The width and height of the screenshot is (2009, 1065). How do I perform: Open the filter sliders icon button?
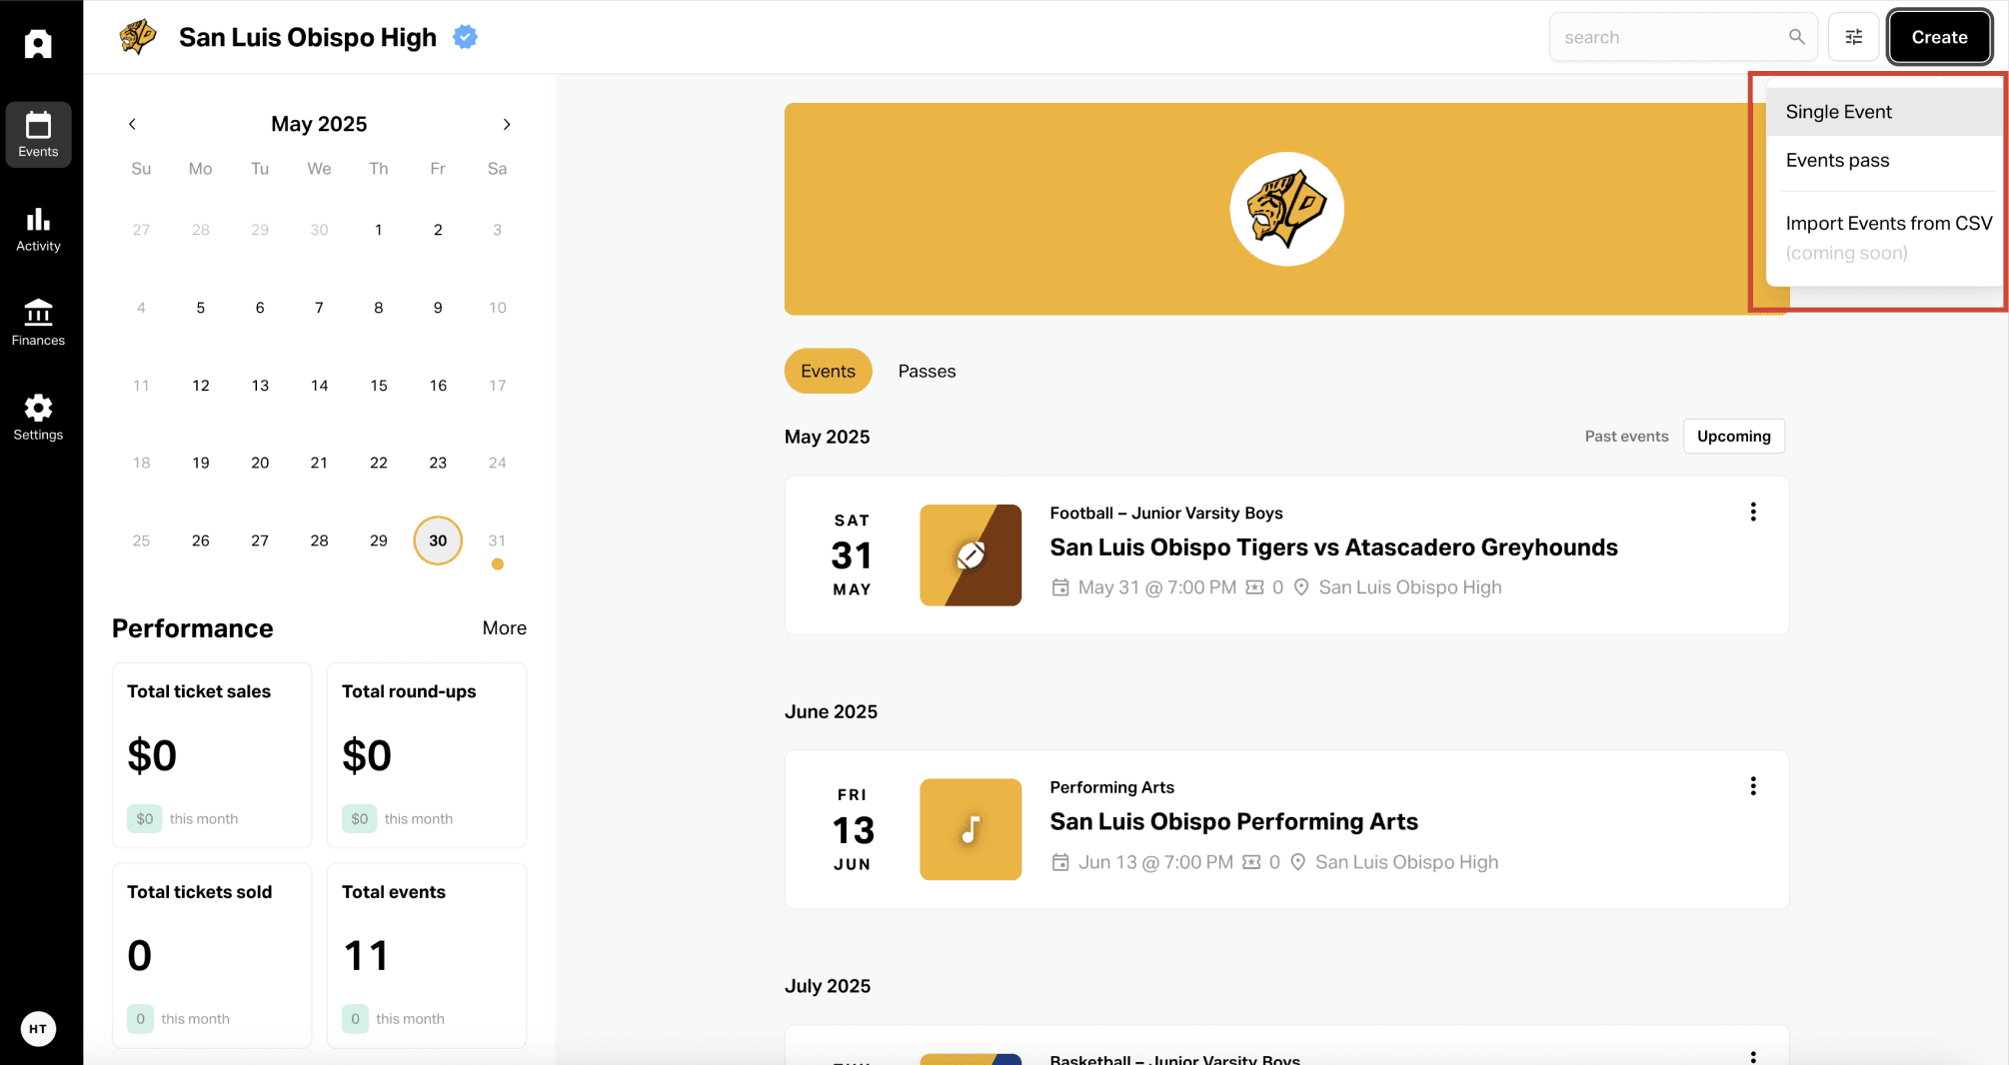point(1853,37)
